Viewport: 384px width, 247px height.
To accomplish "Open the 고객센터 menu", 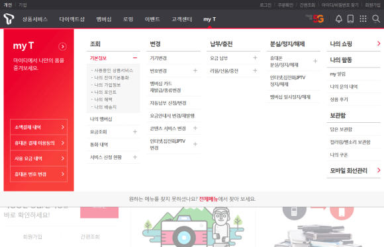I will pos(181,19).
